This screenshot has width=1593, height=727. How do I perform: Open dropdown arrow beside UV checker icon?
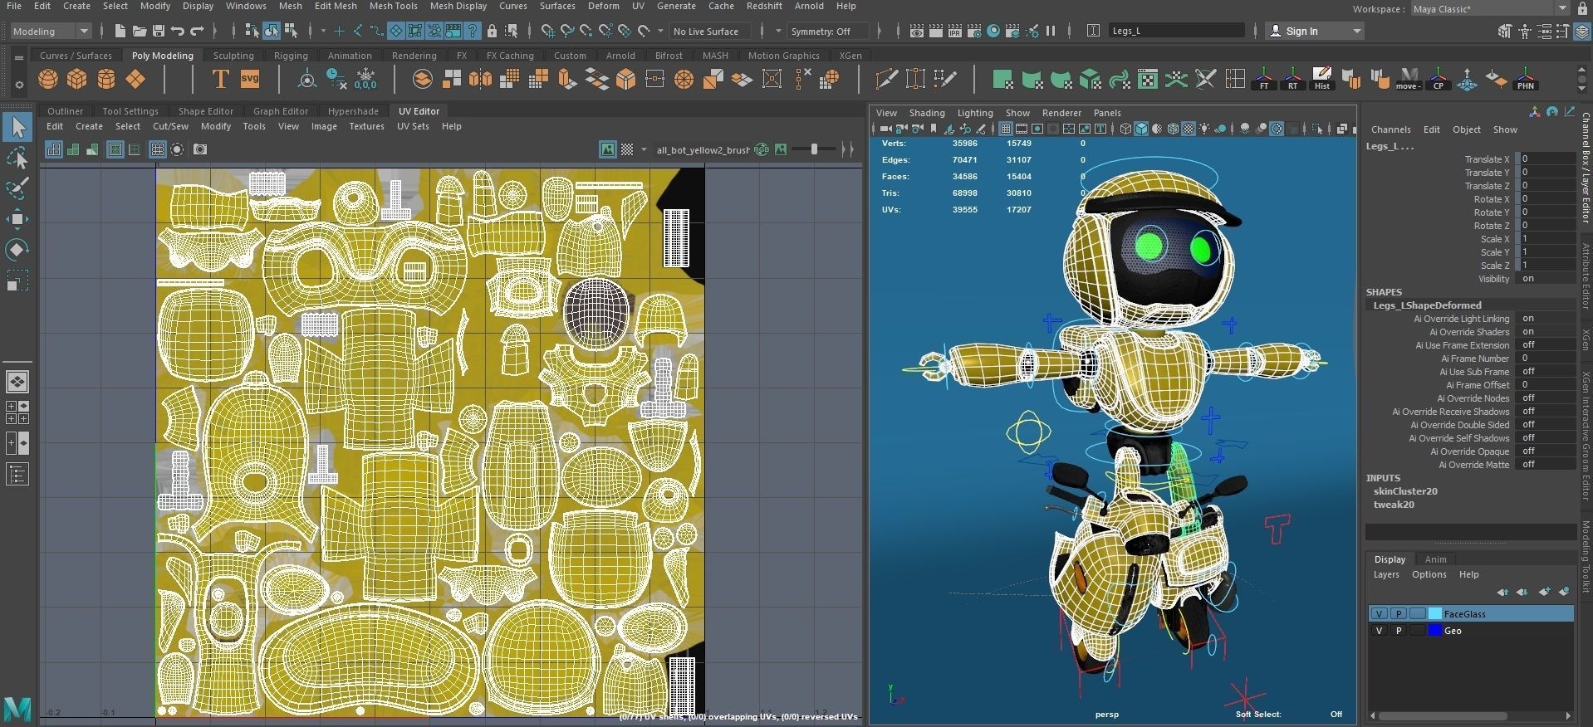(644, 150)
